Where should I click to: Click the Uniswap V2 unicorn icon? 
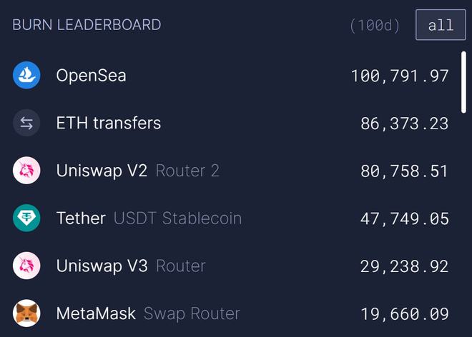click(x=26, y=171)
